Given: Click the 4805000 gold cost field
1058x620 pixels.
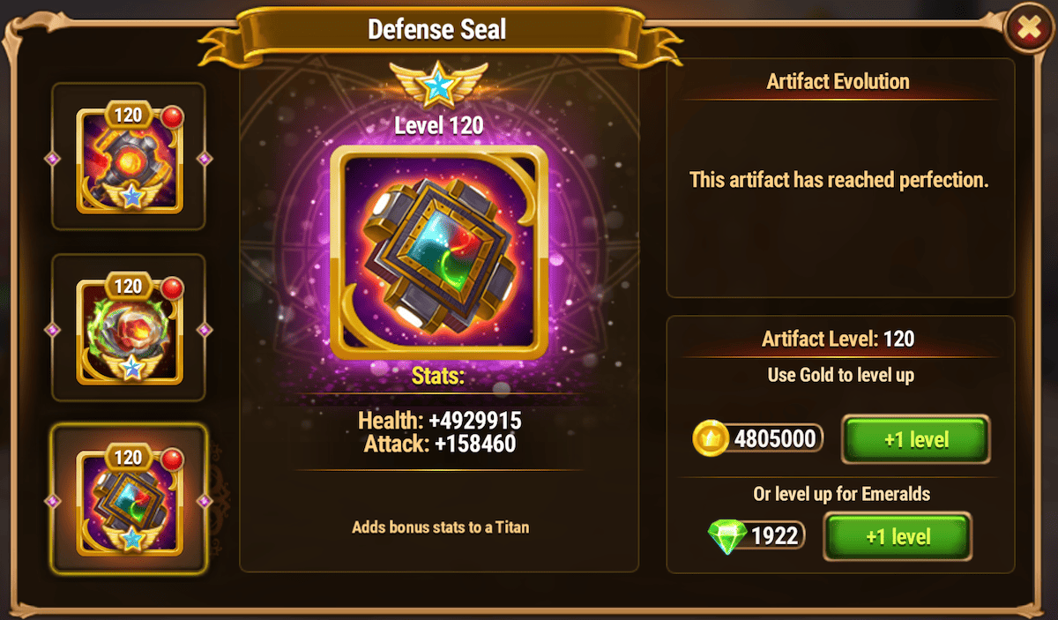Looking at the screenshot, I should 758,438.
